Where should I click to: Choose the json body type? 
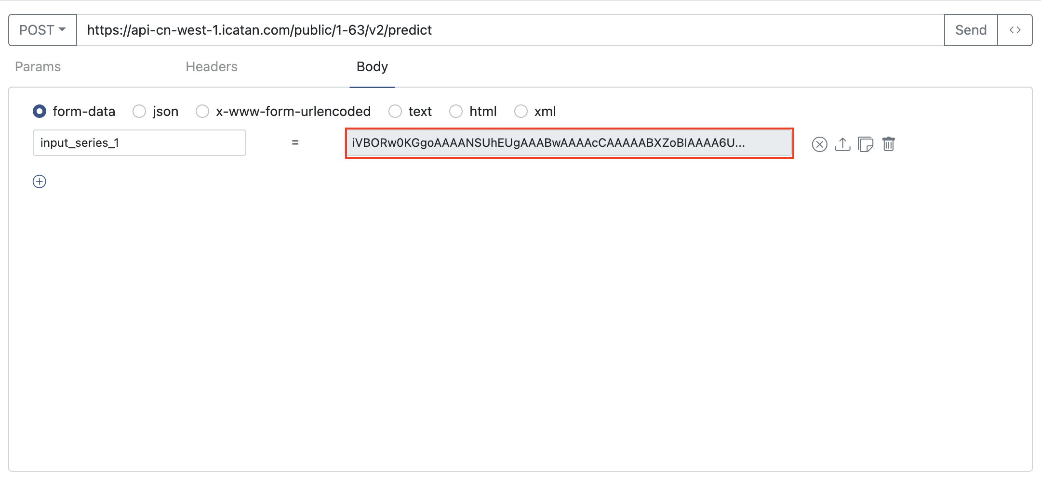pyautogui.click(x=139, y=111)
